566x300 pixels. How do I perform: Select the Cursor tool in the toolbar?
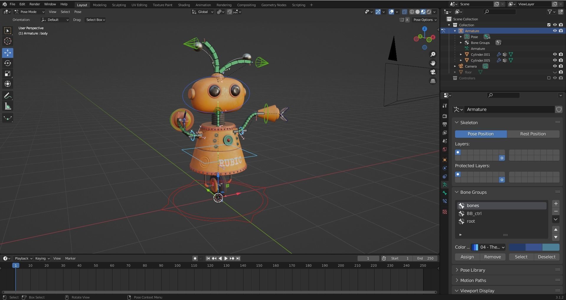(x=8, y=41)
